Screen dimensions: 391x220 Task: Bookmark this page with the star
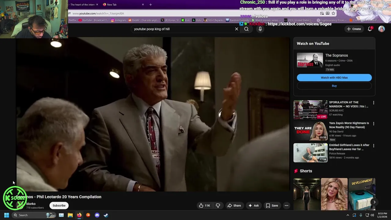tap(333, 13)
